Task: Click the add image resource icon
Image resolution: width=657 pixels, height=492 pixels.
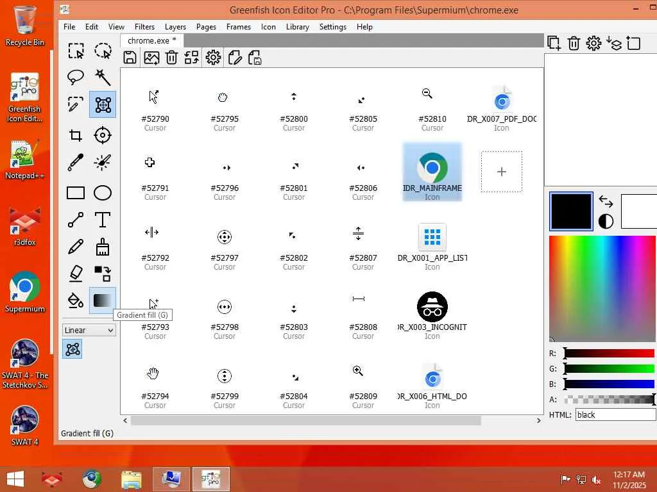Action: coord(151,57)
